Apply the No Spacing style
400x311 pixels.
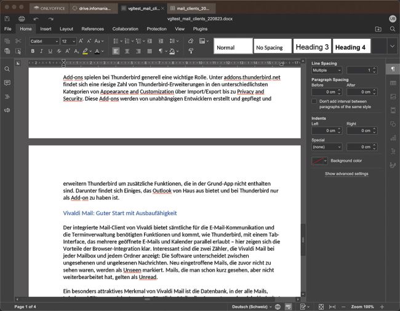tap(273, 46)
